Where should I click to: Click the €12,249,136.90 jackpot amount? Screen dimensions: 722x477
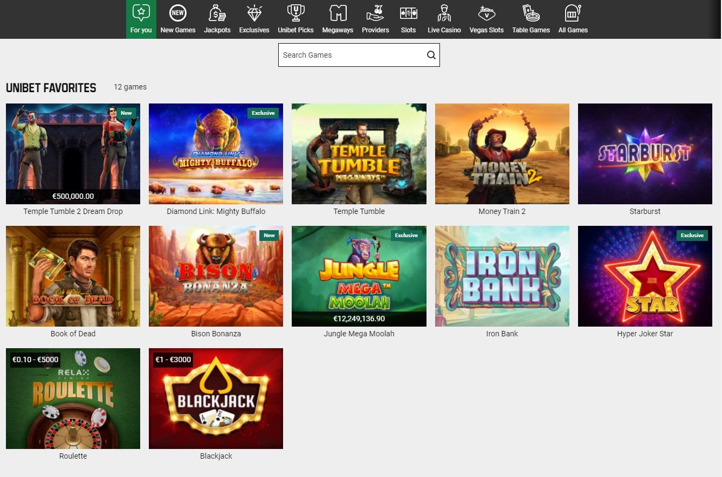point(359,319)
